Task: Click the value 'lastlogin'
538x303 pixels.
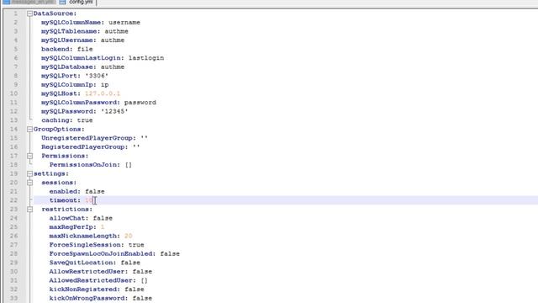Action: pos(146,58)
